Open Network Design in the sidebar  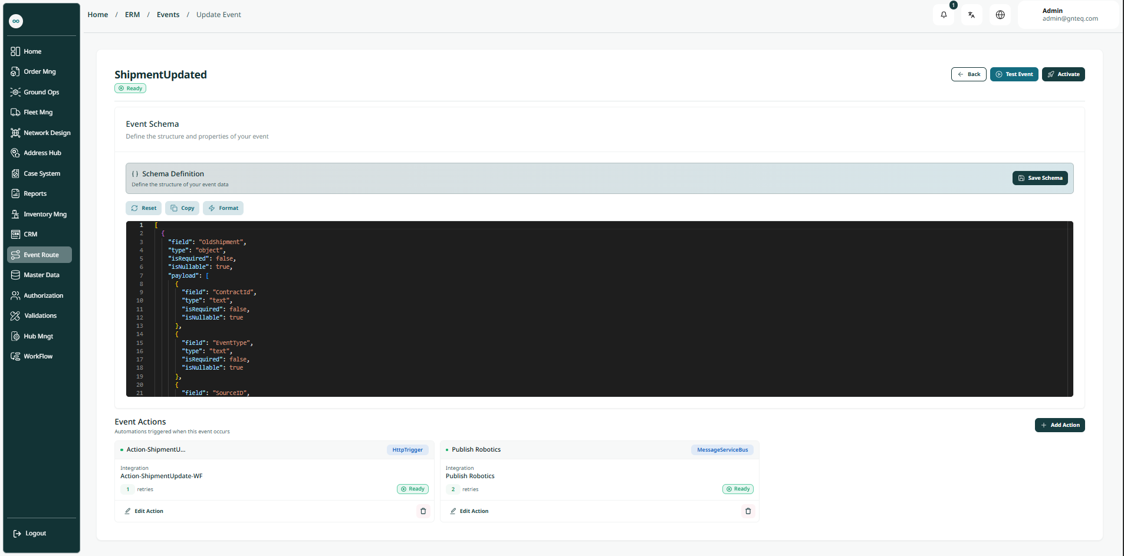pyautogui.click(x=40, y=133)
